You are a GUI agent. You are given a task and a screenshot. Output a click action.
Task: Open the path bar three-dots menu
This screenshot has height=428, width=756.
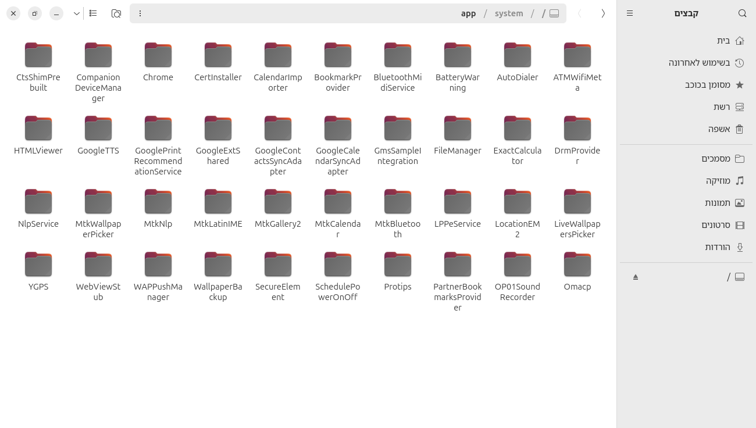point(140,13)
